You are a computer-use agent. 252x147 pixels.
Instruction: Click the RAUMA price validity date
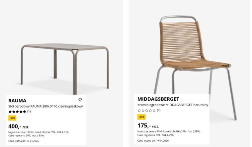click(24, 141)
